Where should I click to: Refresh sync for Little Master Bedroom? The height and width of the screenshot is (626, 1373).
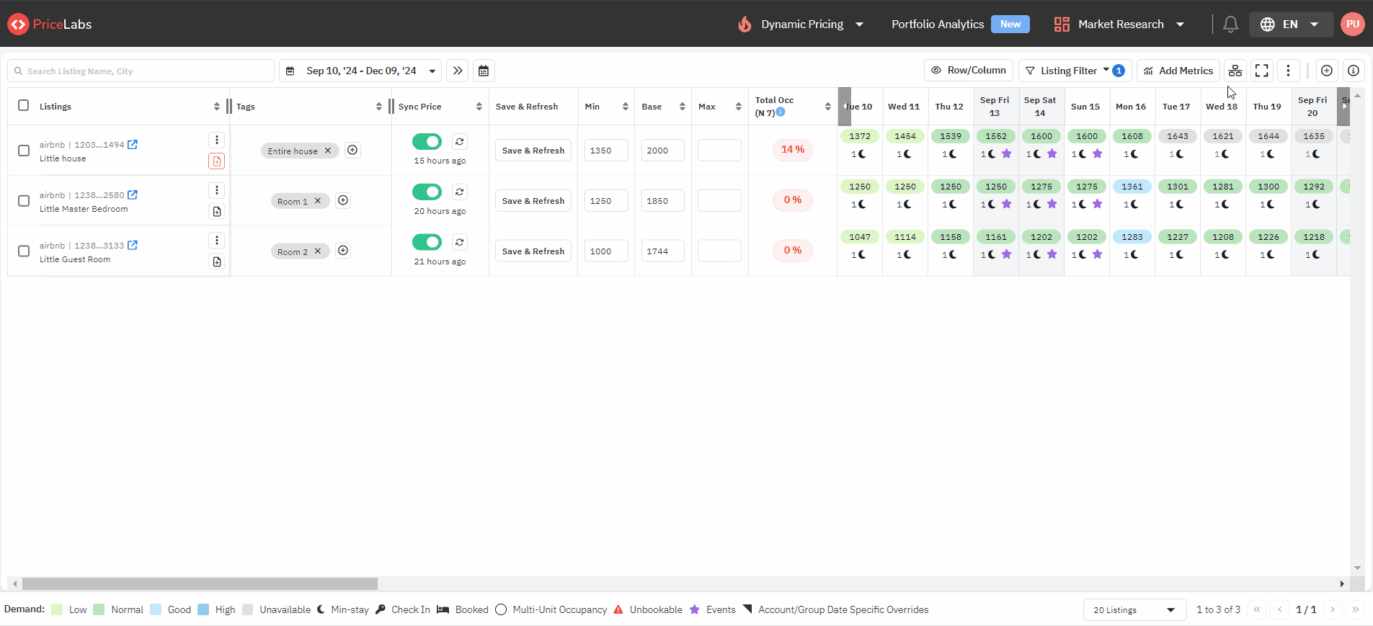tap(460, 192)
